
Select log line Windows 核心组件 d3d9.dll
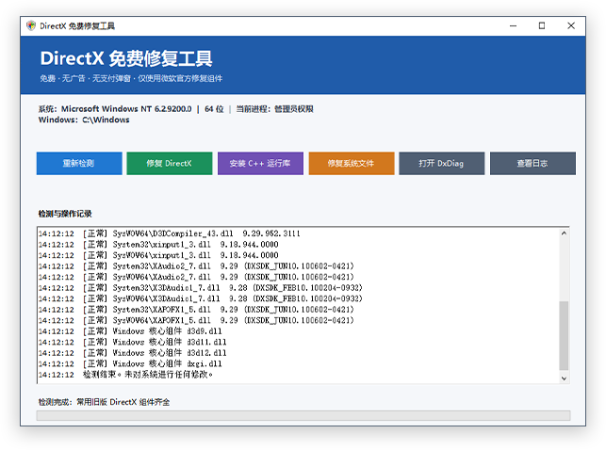tap(130, 331)
